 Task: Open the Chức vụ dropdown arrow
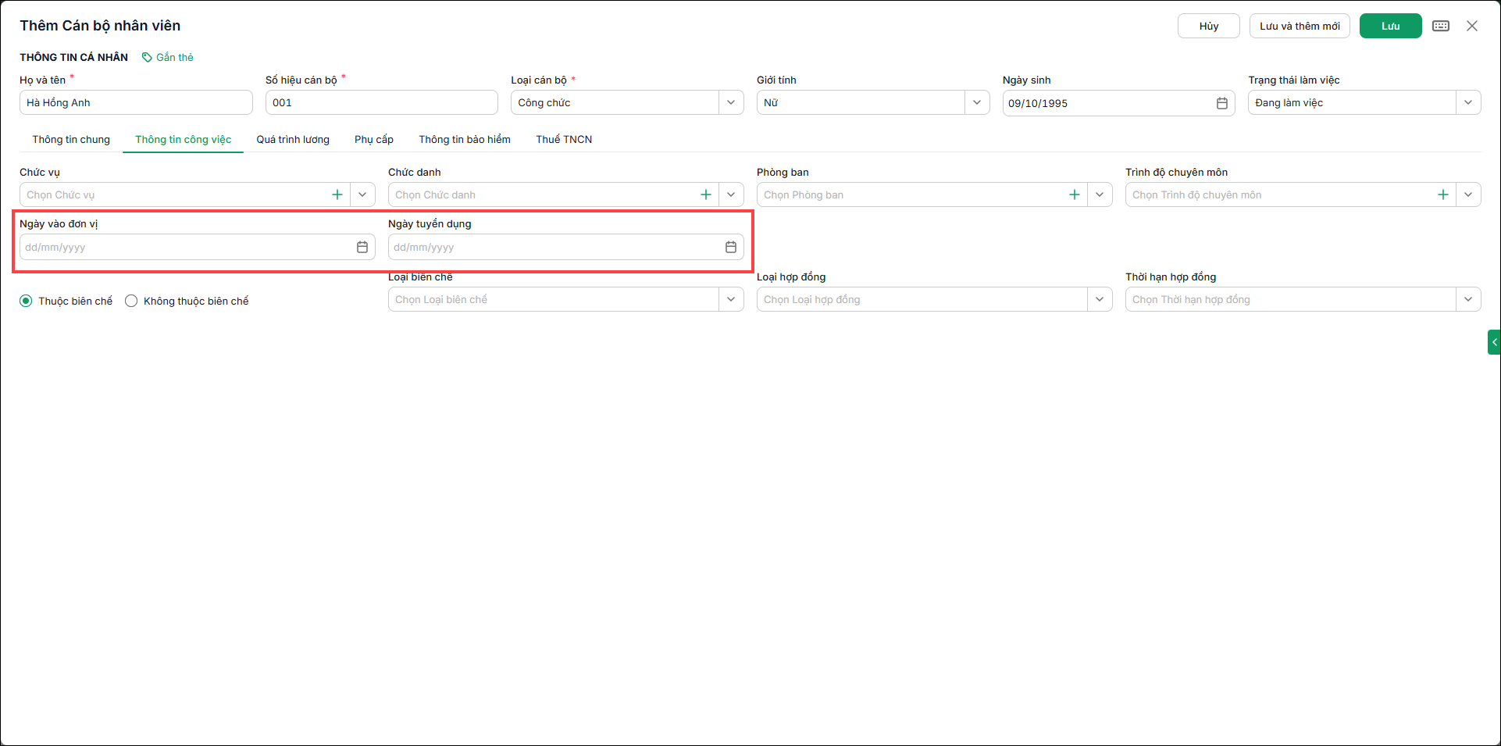(362, 195)
